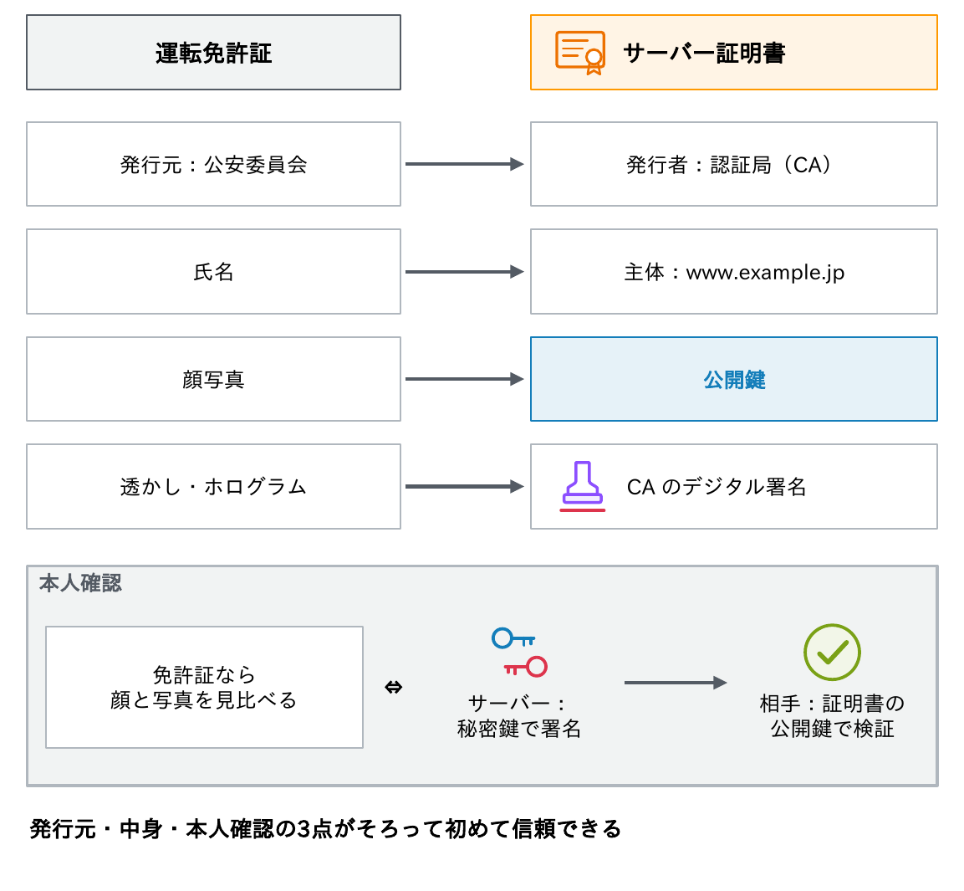964x891 pixels.
Task: Click the CA のデジタル署名 text
Action: click(717, 487)
